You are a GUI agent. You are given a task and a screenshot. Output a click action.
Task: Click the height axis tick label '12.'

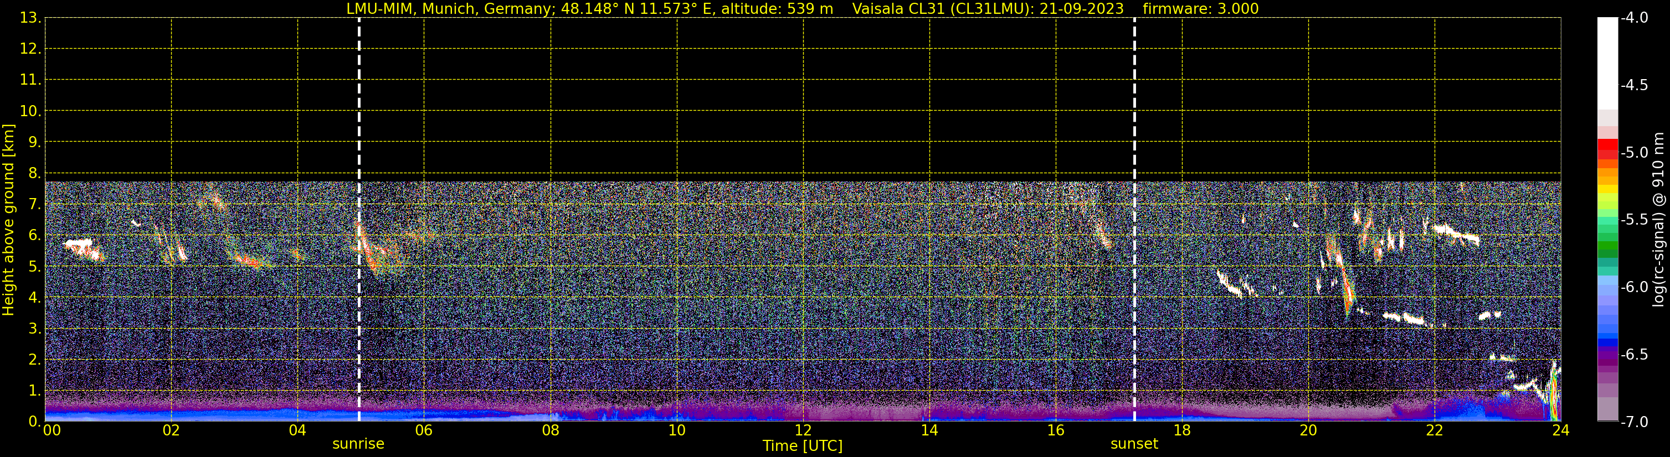30,49
